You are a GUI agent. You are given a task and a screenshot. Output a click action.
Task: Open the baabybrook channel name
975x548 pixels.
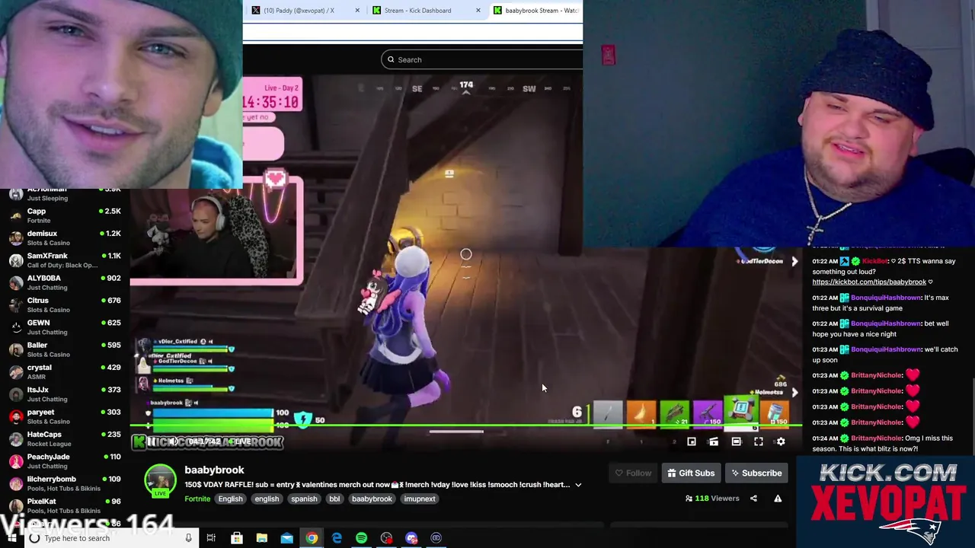point(214,470)
